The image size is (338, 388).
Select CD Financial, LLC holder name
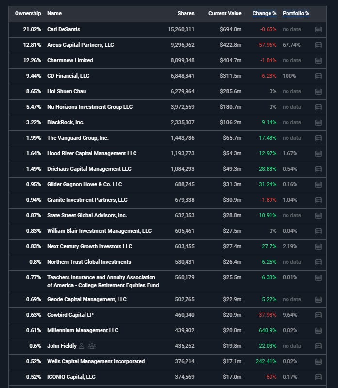pos(68,76)
